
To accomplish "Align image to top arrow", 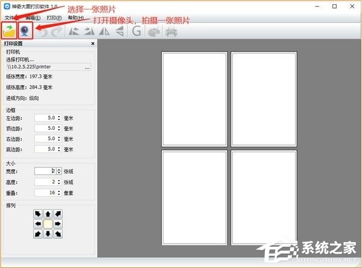I will pyautogui.click(x=48, y=214).
